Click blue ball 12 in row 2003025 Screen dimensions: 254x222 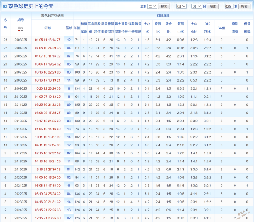click(69, 39)
